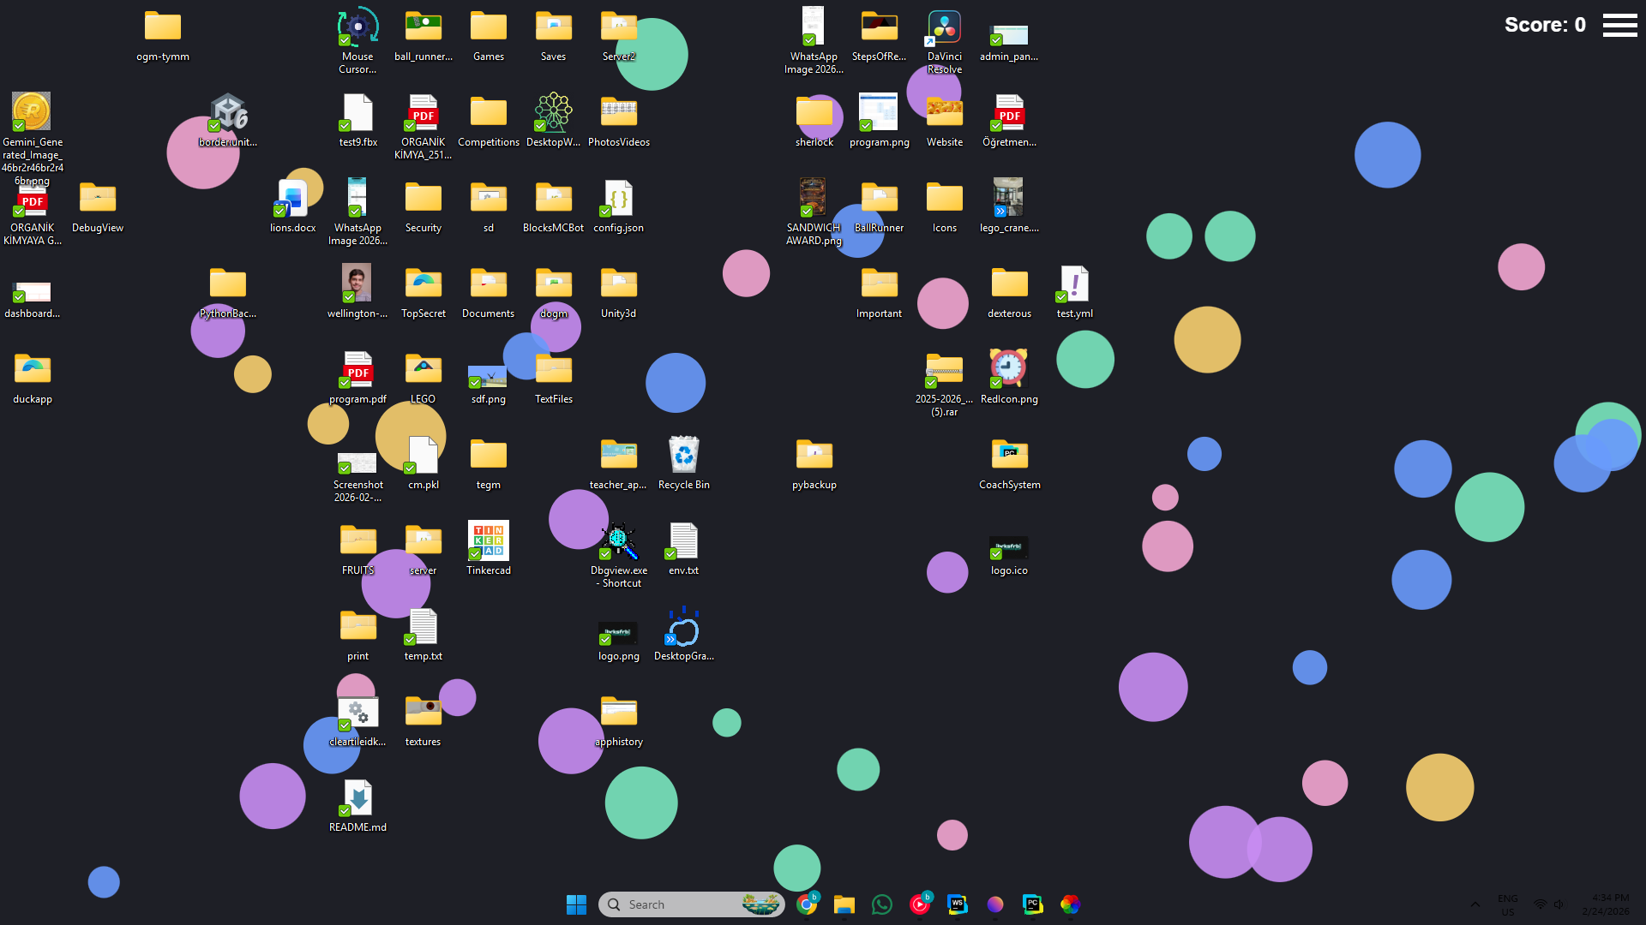The height and width of the screenshot is (925, 1646).
Task: Select the DesktopW... flower icon
Action: [553, 112]
